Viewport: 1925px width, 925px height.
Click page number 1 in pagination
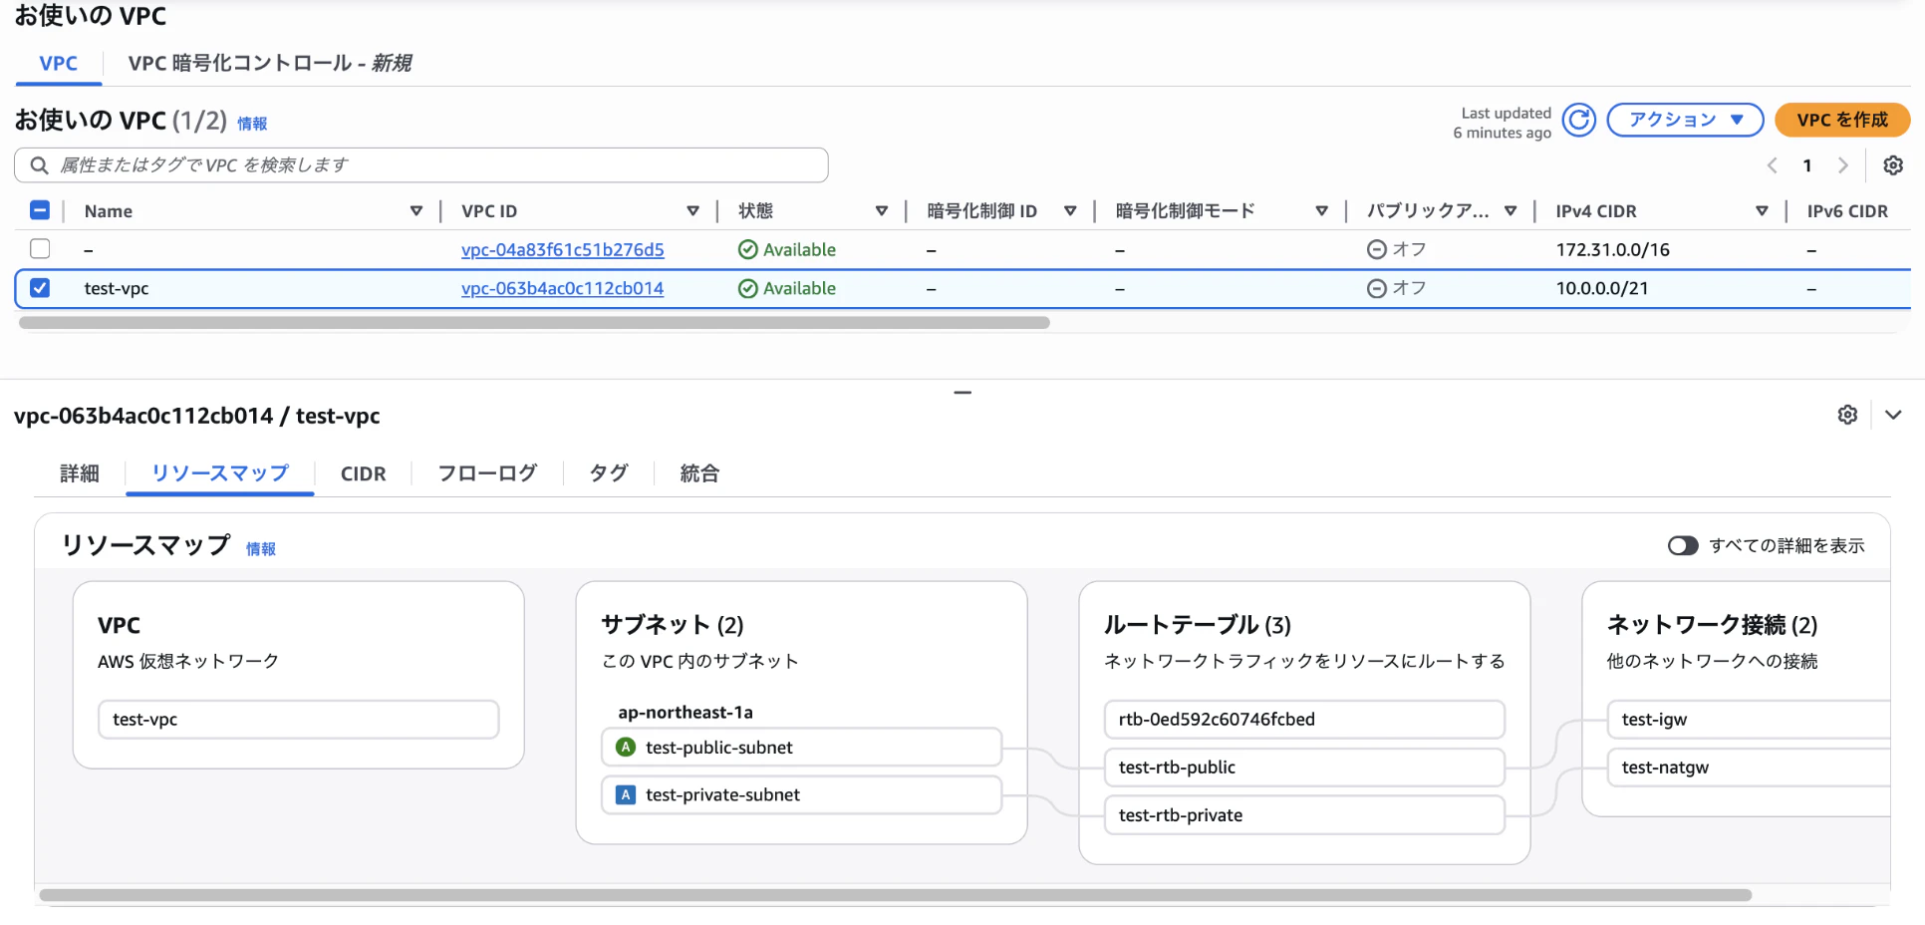coord(1807,165)
